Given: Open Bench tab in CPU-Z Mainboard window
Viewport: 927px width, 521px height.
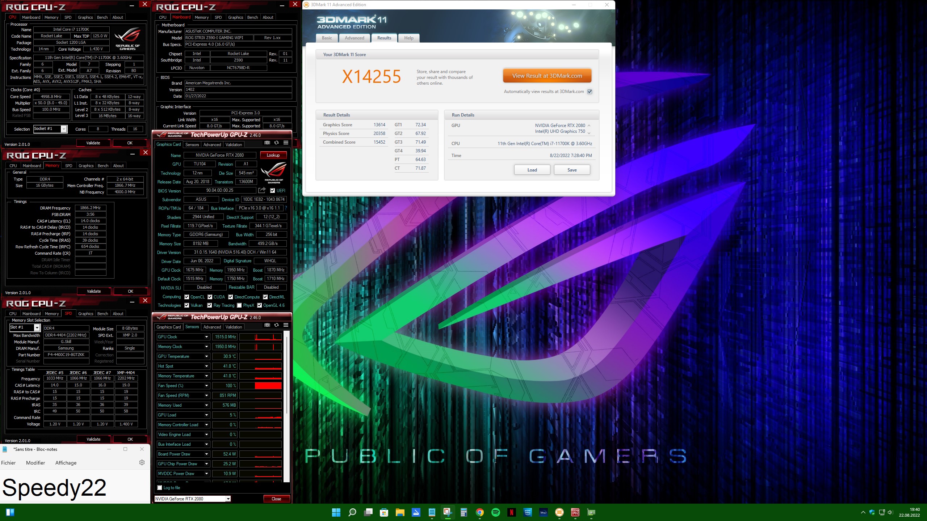Looking at the screenshot, I should tap(253, 17).
